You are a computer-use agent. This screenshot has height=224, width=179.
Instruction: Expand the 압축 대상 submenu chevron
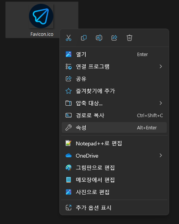(161, 103)
